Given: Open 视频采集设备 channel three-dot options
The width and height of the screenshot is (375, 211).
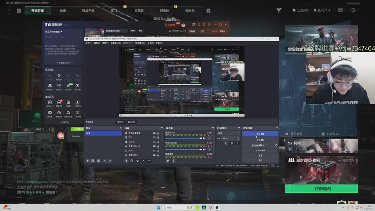Looking at the screenshot, I should (x=210, y=149).
